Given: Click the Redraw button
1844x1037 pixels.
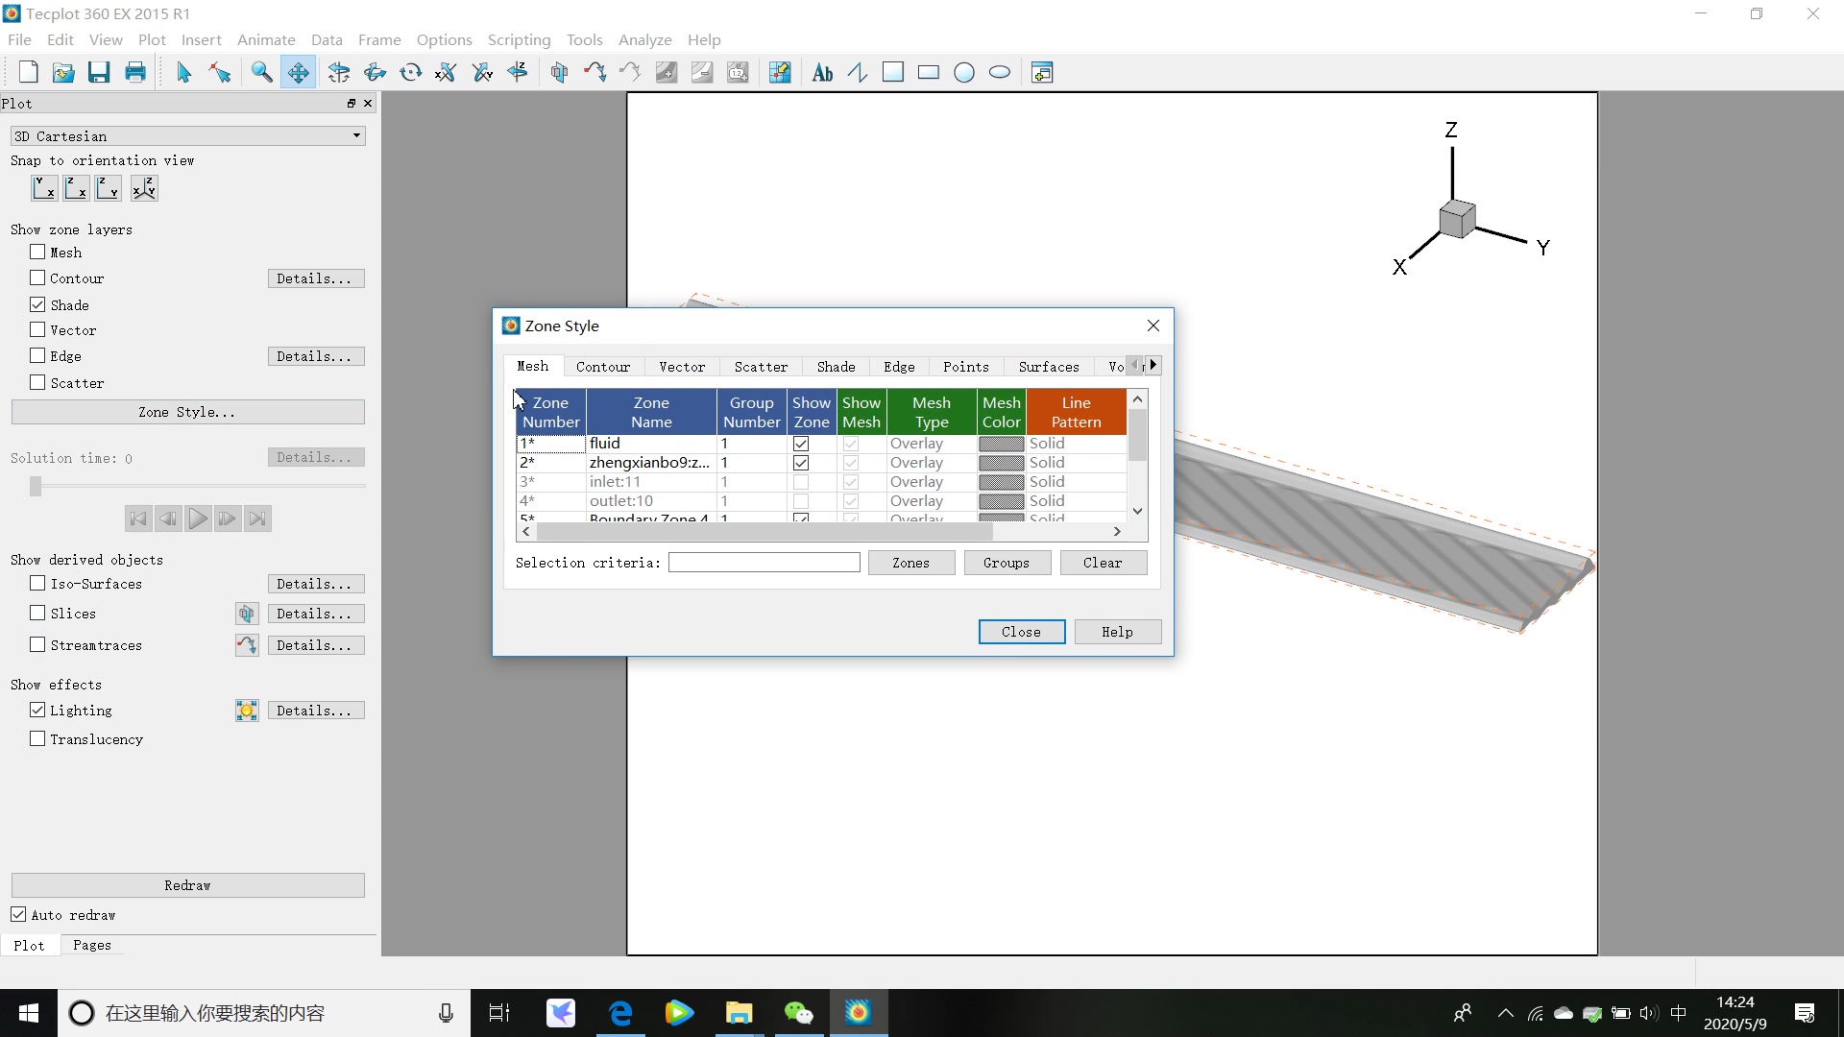Looking at the screenshot, I should pos(187,885).
